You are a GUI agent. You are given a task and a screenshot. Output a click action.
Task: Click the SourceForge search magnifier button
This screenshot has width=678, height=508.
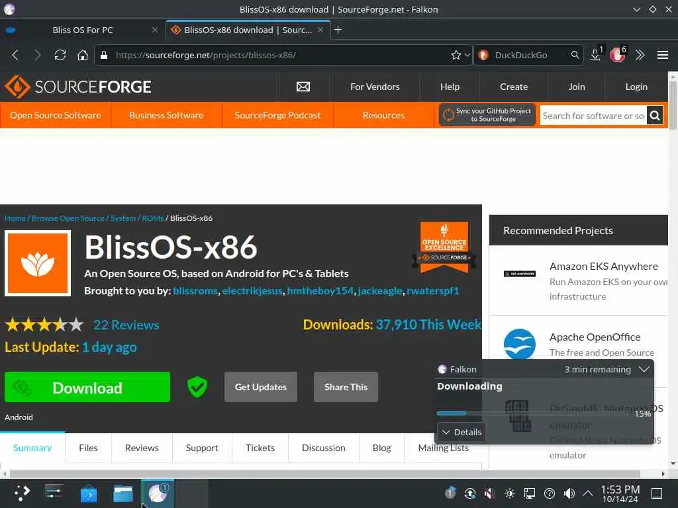click(655, 115)
